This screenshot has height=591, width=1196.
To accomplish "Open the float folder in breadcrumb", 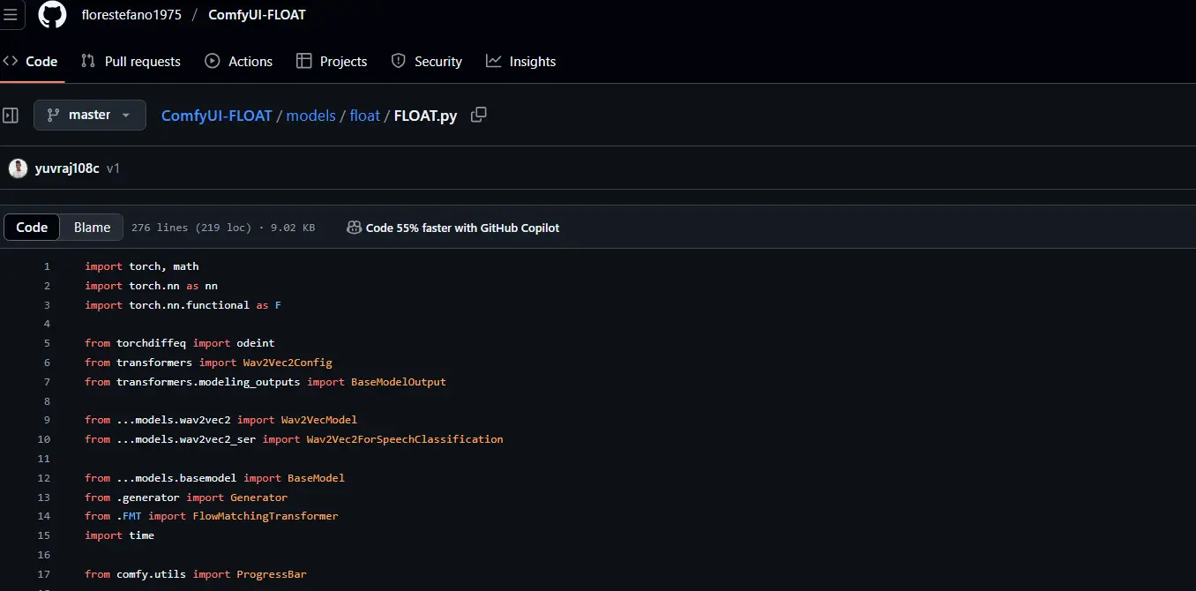I will (365, 116).
